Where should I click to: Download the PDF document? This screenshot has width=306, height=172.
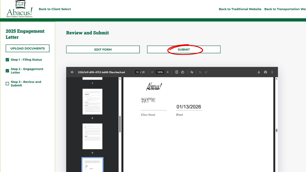click(x=259, y=72)
